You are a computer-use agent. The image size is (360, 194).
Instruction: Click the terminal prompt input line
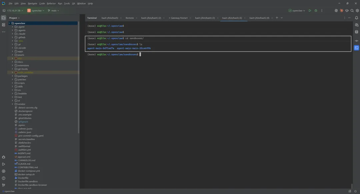click(218, 54)
